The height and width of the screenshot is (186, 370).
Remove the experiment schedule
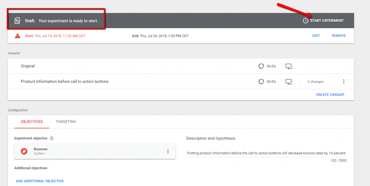coord(339,36)
